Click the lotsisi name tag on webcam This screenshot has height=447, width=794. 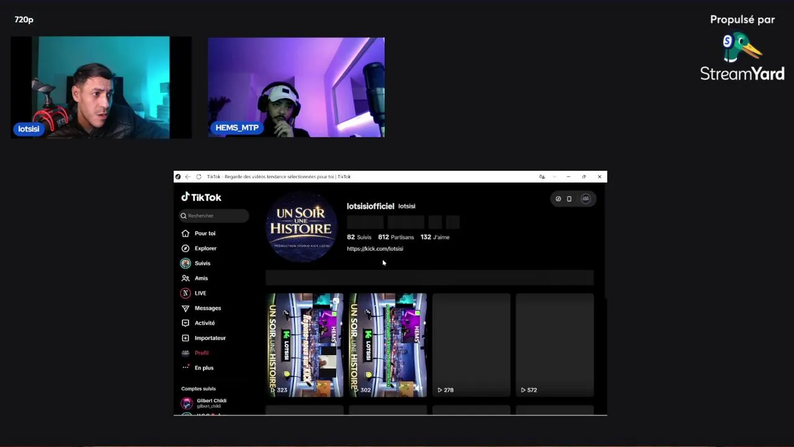[29, 129]
